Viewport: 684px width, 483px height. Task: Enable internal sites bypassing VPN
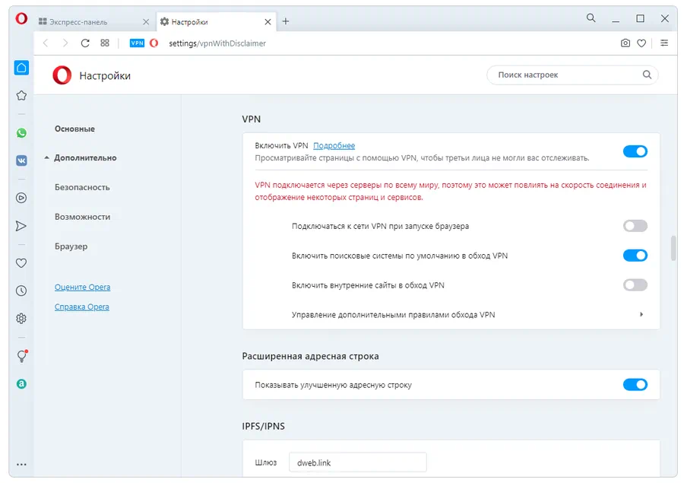click(635, 284)
